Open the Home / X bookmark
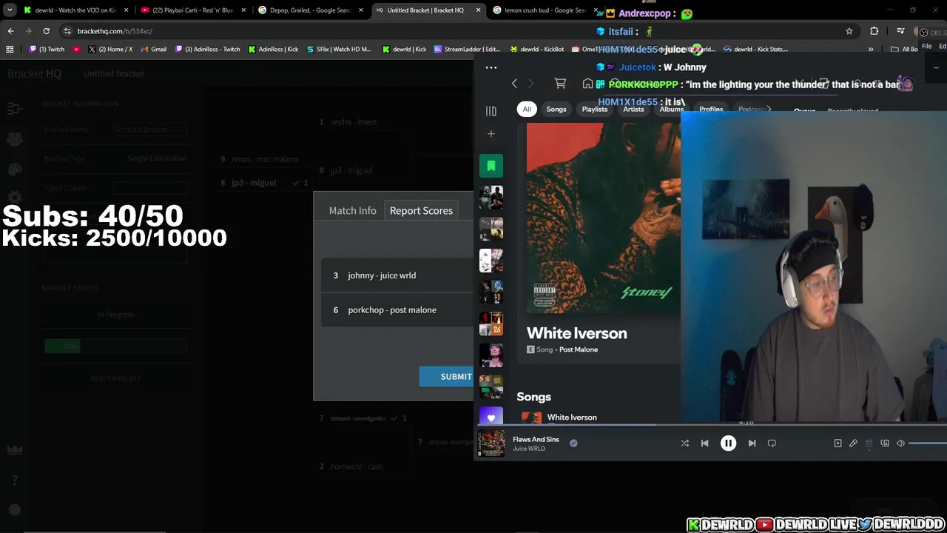Screen dimensions: 947x533 coord(109,50)
